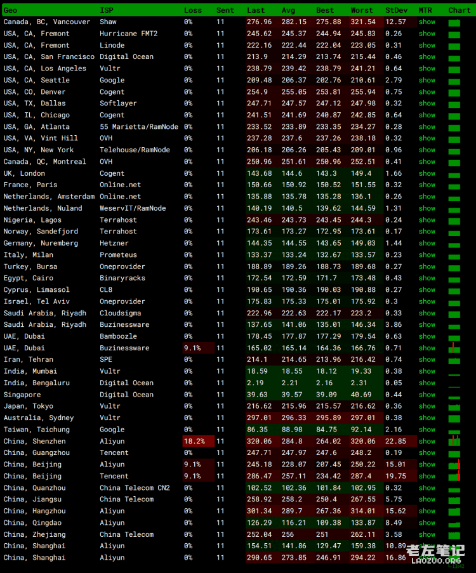Viewport: 476px width, 573px height.
Task: Open the chart thumbnail for Italy Milan Prometeus
Action: 454,256
